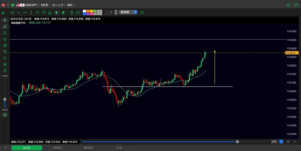
Task: Open the oscillator indicator icon
Action: (x=5, y=39)
